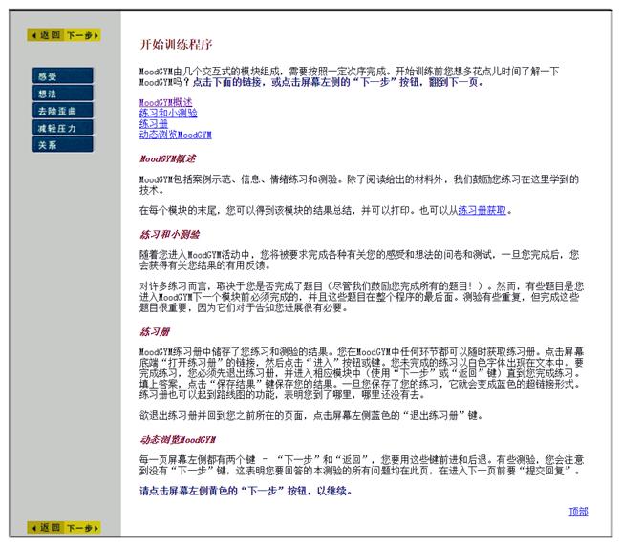
Task: Click the 顶部 back-to-top link
Action: pyautogui.click(x=578, y=512)
